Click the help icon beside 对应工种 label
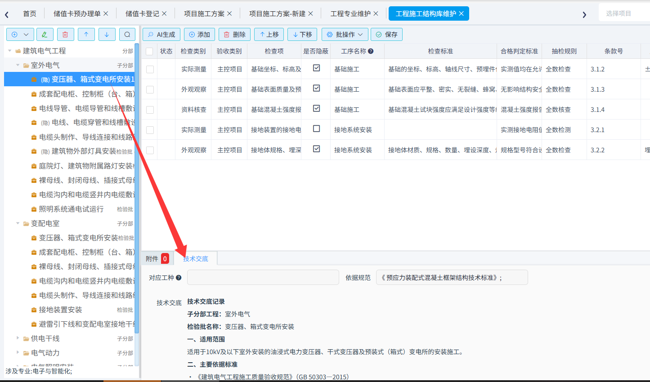 (x=179, y=278)
